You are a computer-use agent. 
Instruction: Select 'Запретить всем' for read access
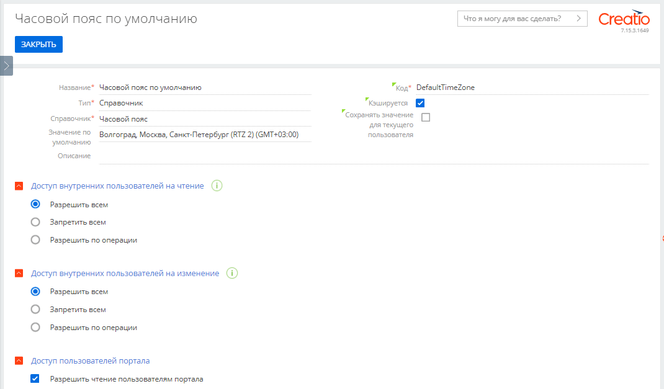[x=35, y=221]
